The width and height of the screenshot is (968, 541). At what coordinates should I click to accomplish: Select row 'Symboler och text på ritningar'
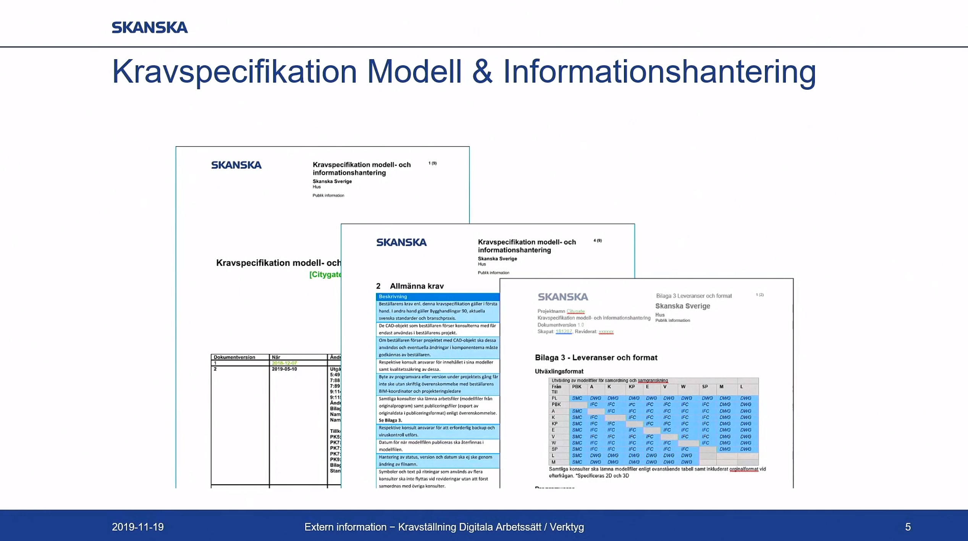438,478
